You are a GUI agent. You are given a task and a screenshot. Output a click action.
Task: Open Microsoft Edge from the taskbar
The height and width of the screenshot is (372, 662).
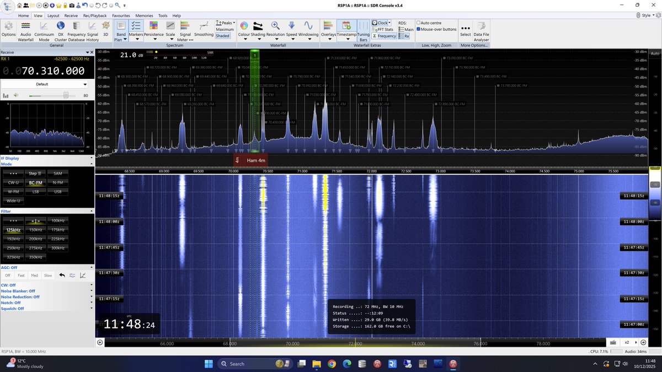coord(347,364)
